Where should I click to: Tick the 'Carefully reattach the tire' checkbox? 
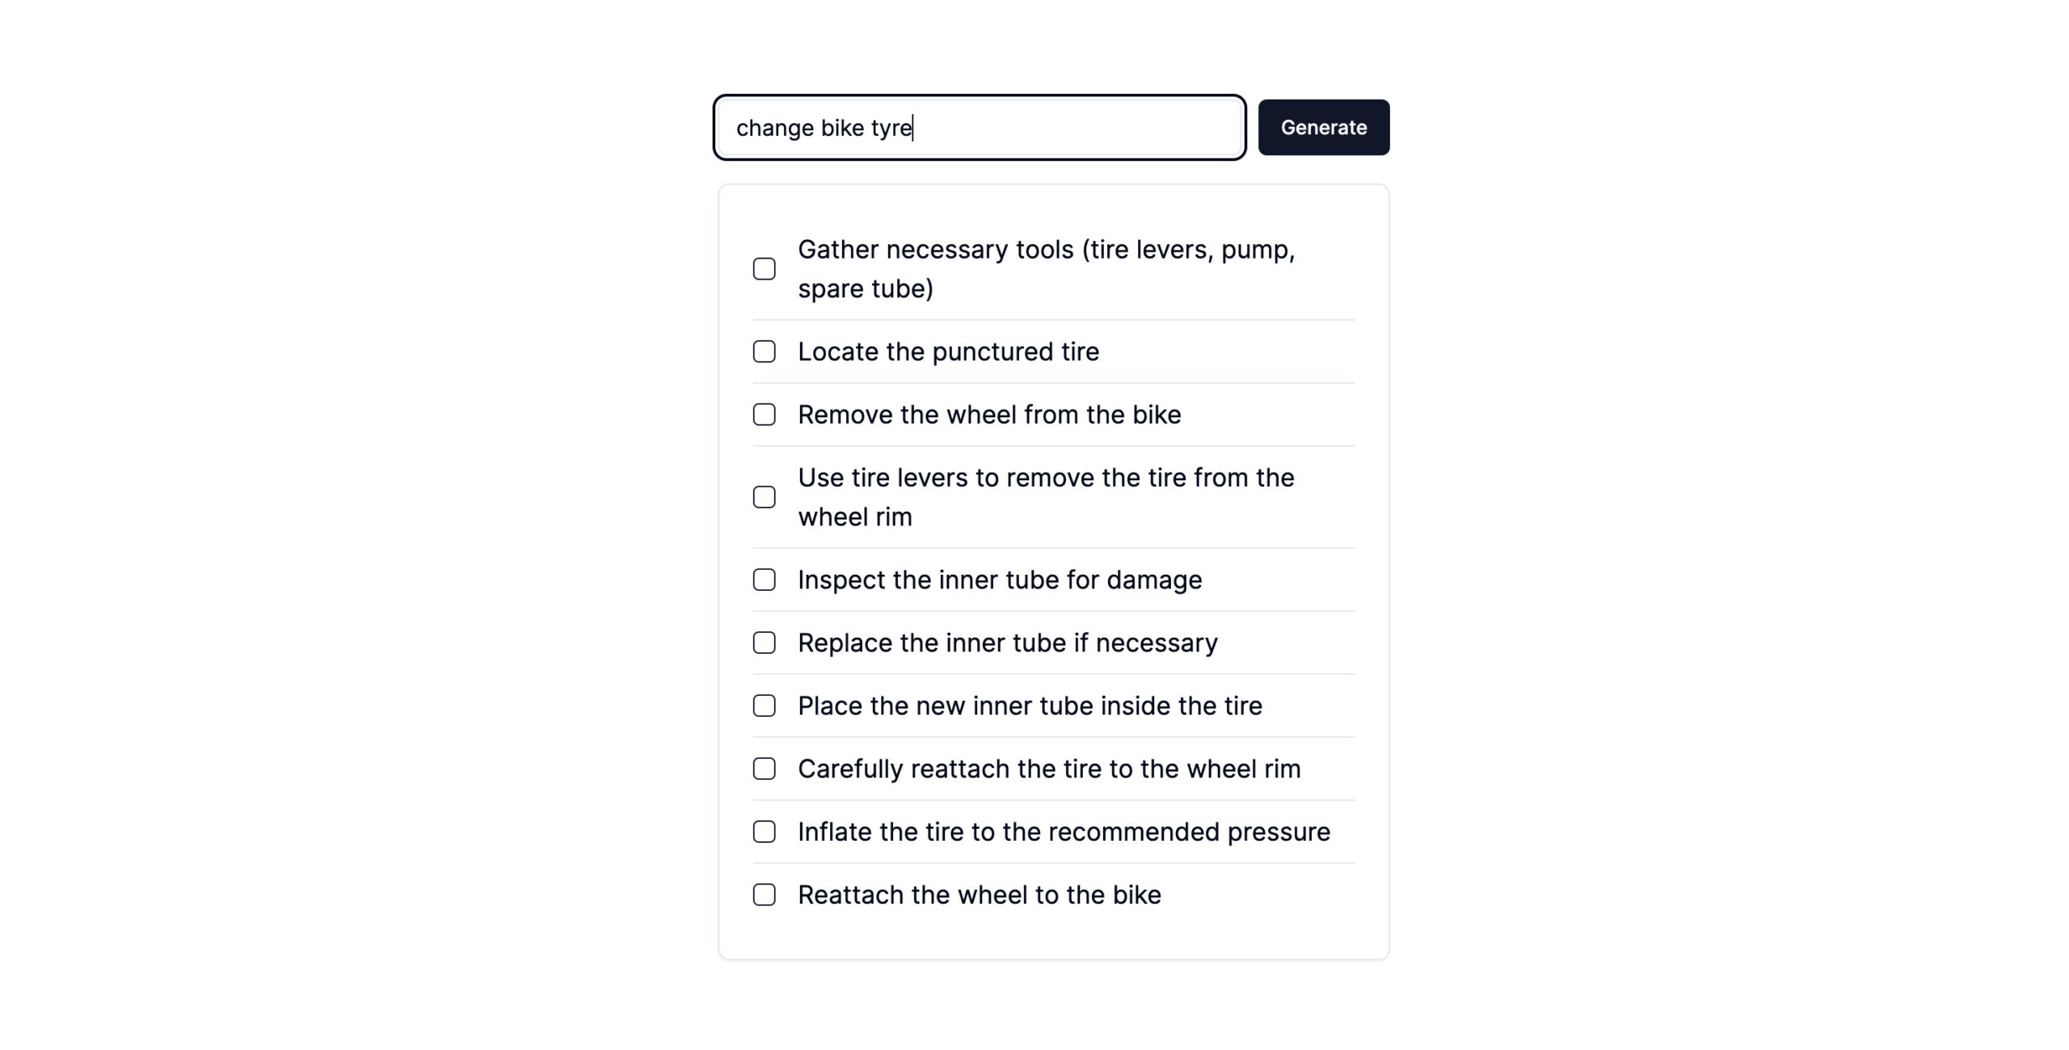coord(764,769)
